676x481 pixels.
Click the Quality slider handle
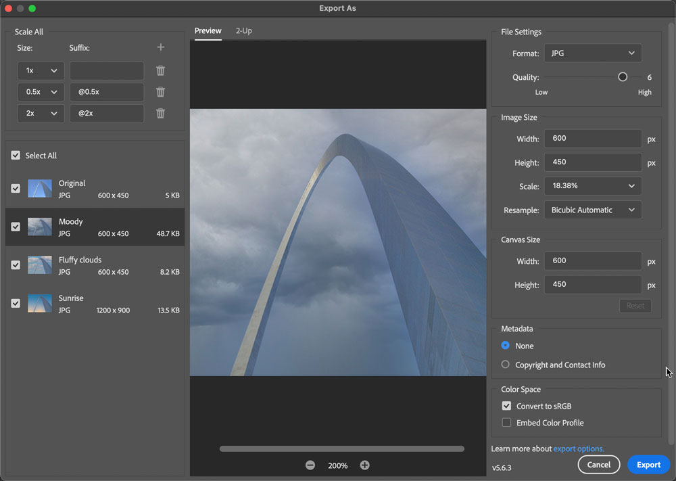623,77
